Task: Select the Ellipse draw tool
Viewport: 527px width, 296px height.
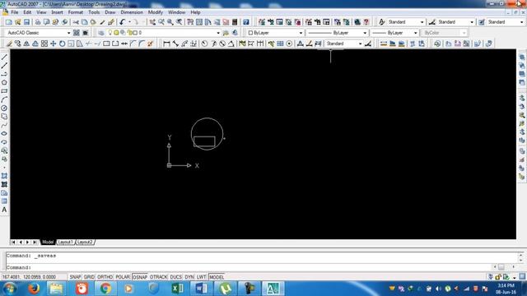Action: 4,133
